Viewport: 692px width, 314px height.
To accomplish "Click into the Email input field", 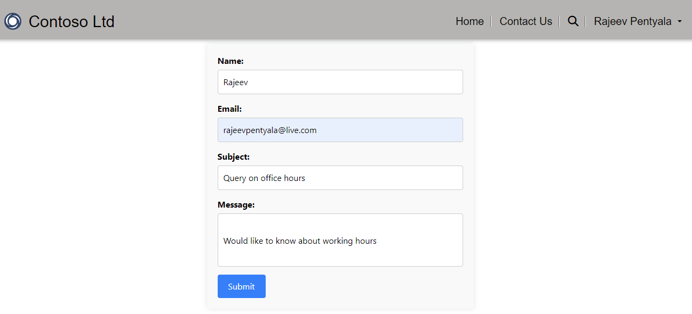I will (x=373, y=130).
